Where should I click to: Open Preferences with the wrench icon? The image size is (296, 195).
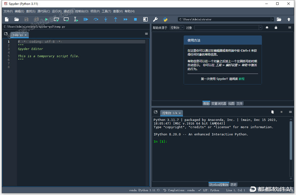155,19
